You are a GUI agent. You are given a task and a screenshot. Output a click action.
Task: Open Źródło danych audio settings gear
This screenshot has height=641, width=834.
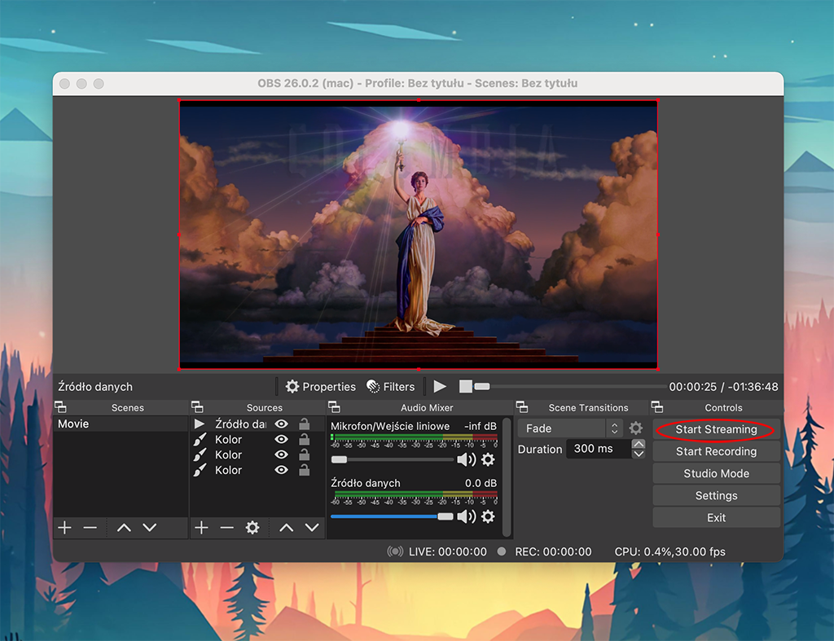pyautogui.click(x=488, y=516)
